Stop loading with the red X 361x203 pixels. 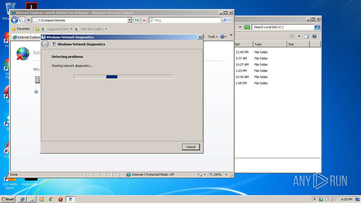pos(144,20)
